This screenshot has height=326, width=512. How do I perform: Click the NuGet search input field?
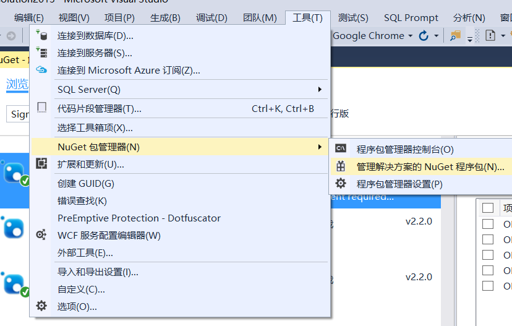tap(18, 114)
